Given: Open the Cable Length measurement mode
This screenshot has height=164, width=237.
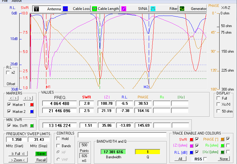Looking at the screenshot, I should pyautogui.click(x=95, y=9).
